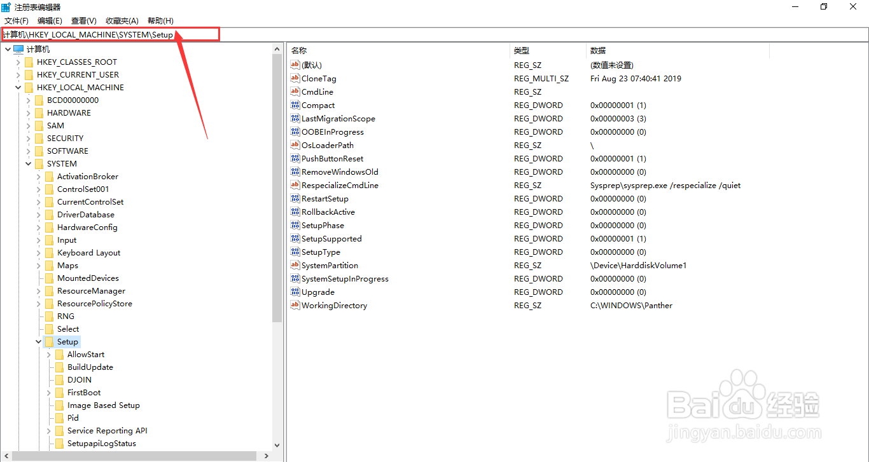Click the binary icon beside SetupPhase

pos(295,225)
